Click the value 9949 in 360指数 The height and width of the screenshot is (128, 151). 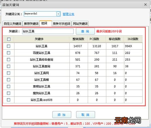pyautogui.click(x=128, y=46)
